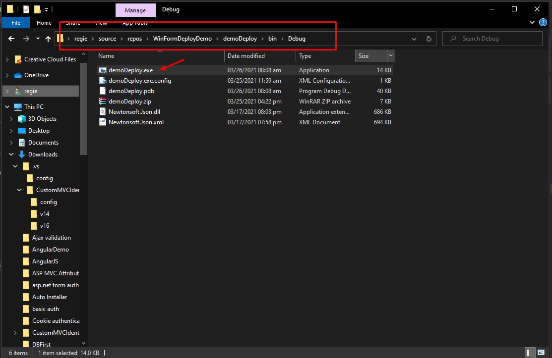
Task: Open the File menu tab
Action: click(x=16, y=23)
